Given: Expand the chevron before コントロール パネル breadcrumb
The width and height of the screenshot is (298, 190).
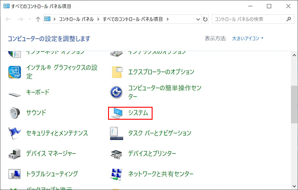Looking at the screenshot, I should (55, 19).
